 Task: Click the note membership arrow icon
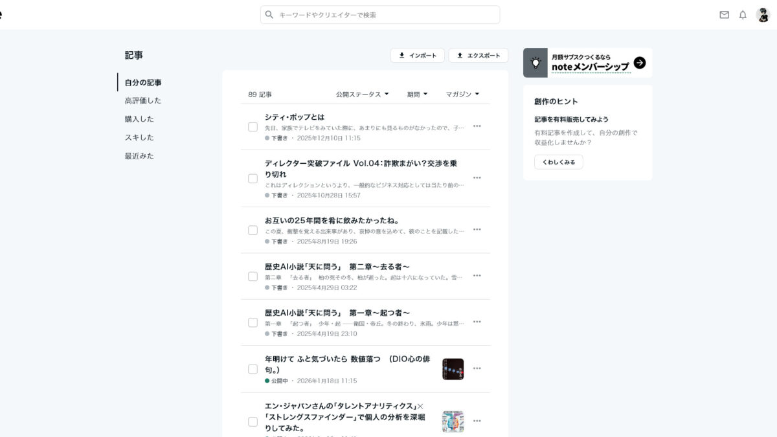640,63
